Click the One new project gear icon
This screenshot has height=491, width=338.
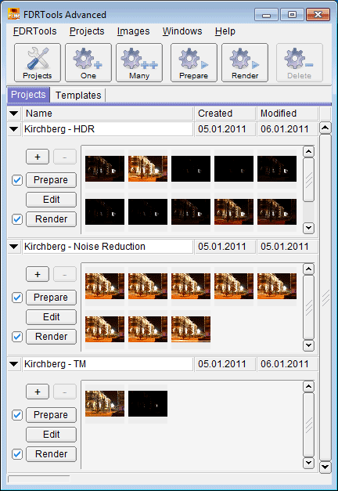click(88, 63)
